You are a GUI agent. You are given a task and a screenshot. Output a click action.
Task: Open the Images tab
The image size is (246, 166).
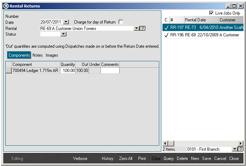(52, 55)
